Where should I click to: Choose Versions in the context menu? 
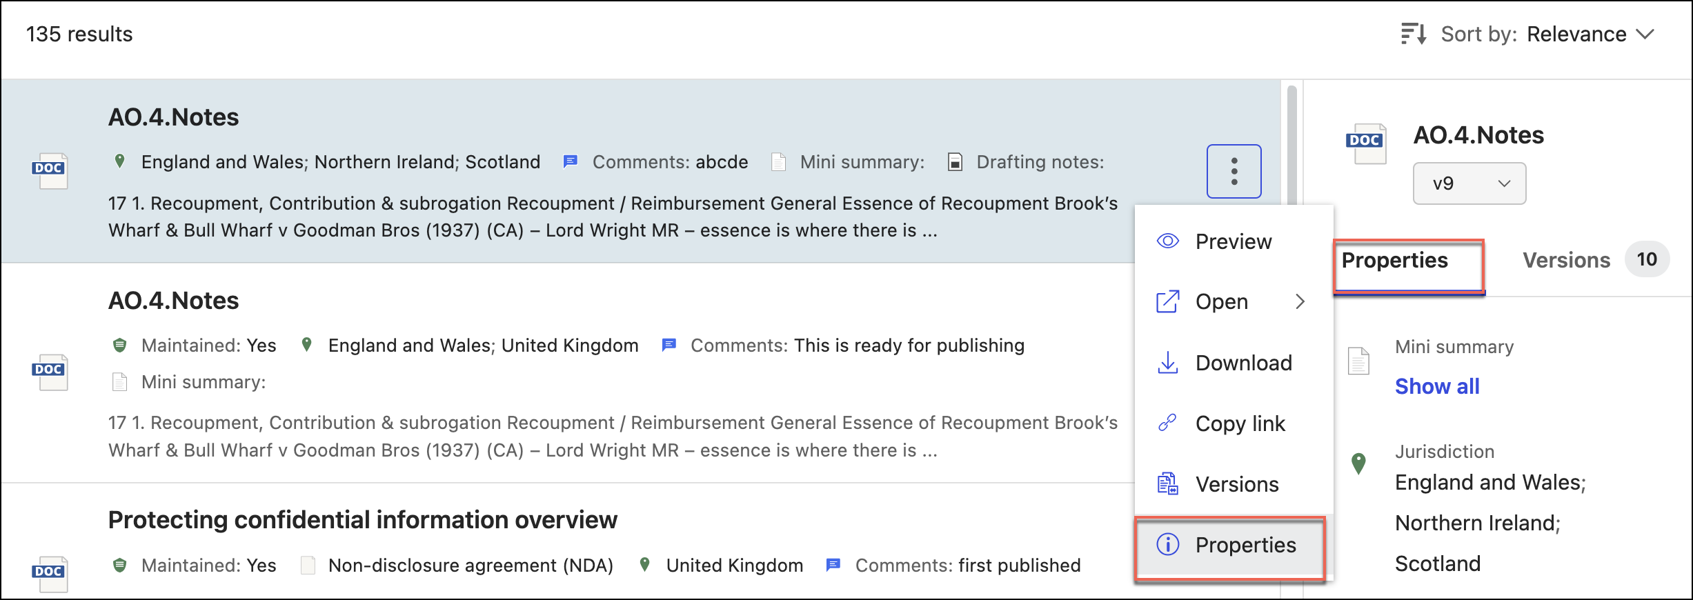[x=1236, y=484]
